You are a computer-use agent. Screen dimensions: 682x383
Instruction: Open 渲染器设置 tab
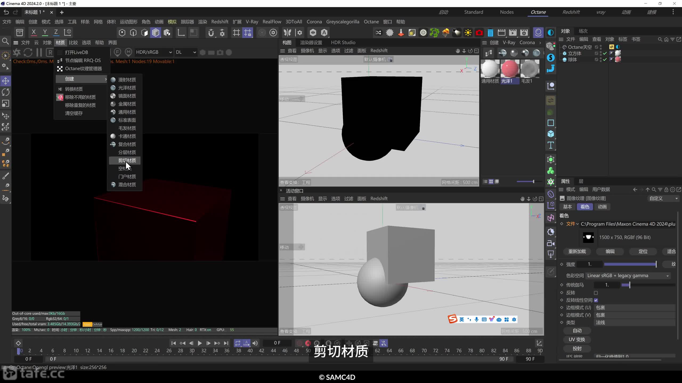311,43
